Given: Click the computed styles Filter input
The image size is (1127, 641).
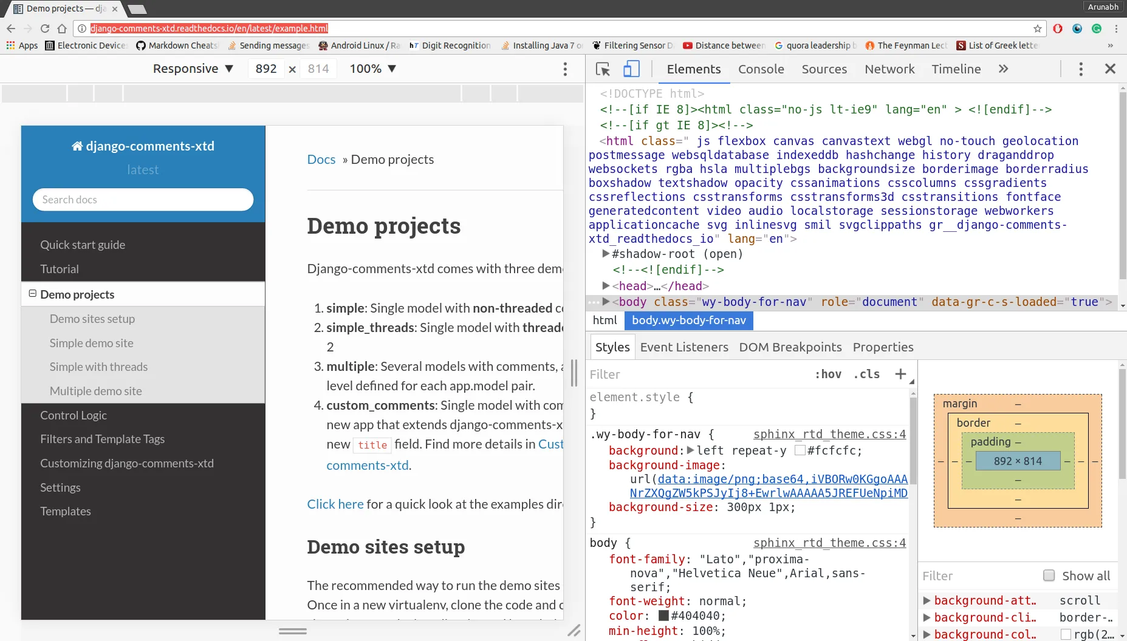Looking at the screenshot, I should tap(978, 576).
